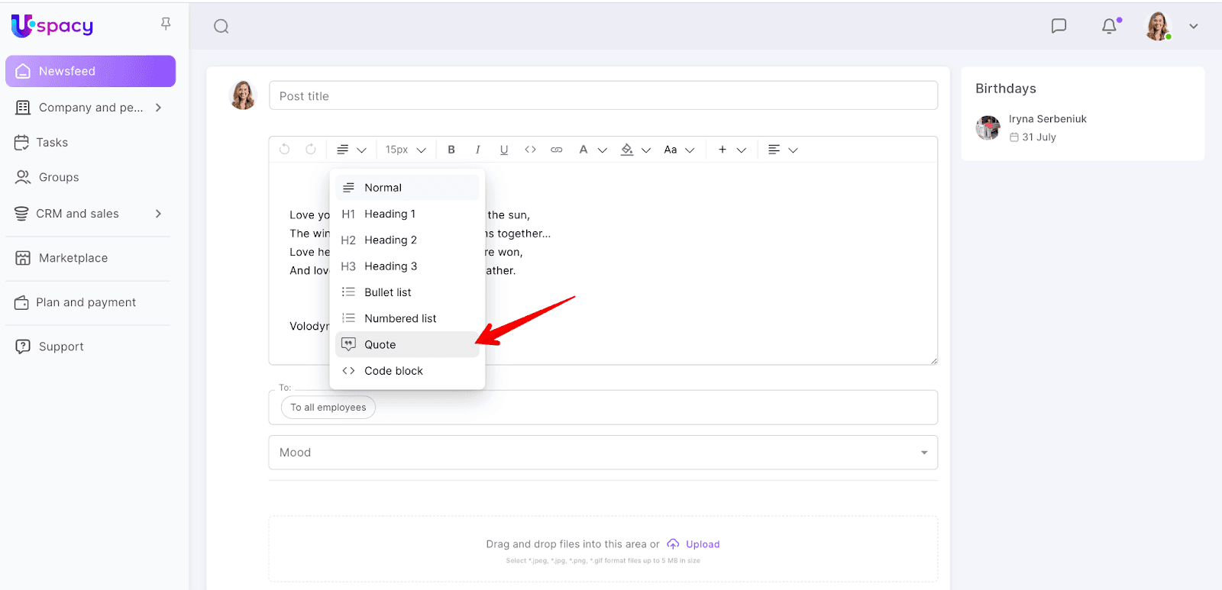Image resolution: width=1222 pixels, height=590 pixels.
Task: Click the search magnifier icon
Action: pos(221,27)
